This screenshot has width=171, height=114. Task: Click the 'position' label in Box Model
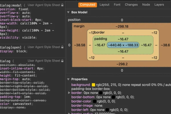click(x=74, y=20)
